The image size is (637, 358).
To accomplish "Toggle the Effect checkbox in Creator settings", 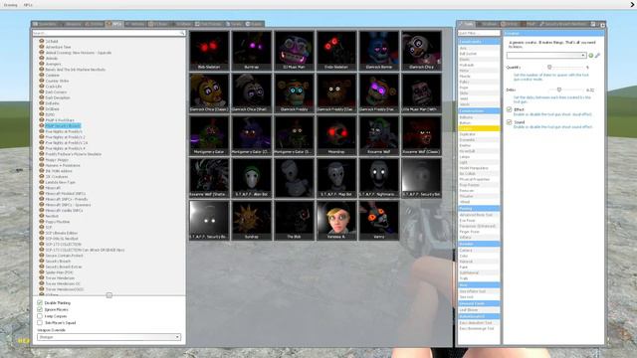I will click(509, 109).
